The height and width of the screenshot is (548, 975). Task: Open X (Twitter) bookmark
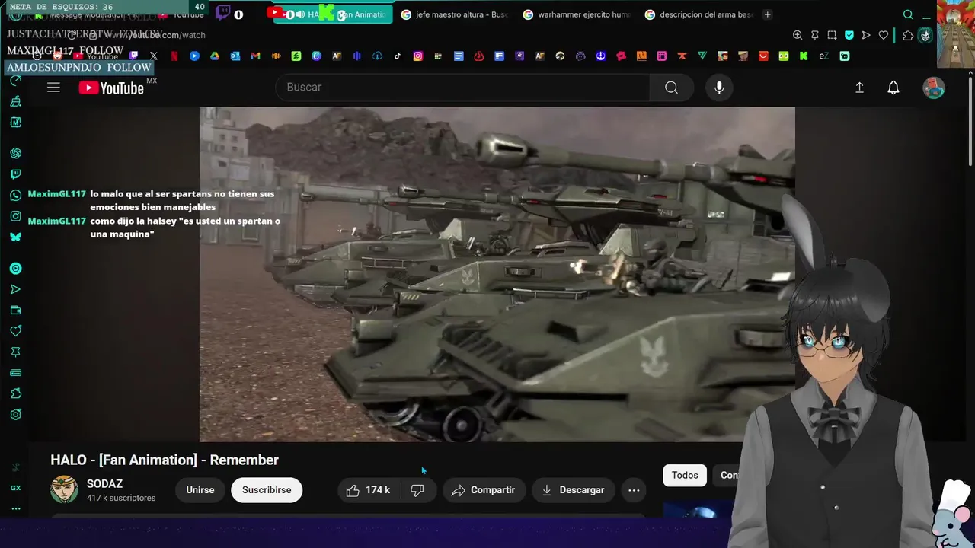coord(154,56)
